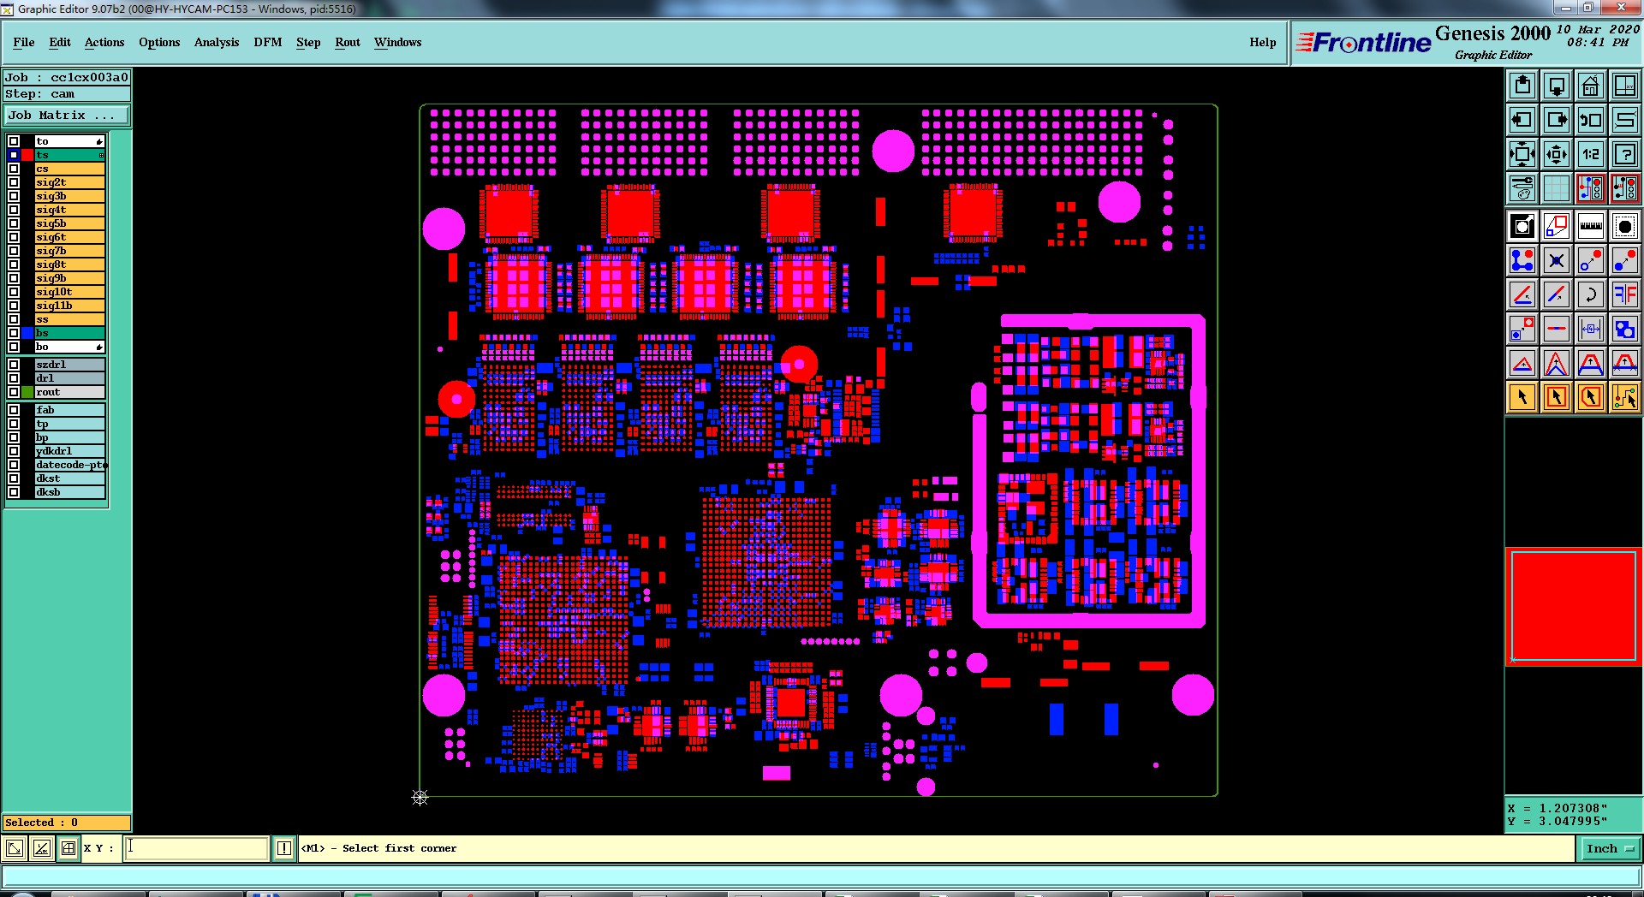This screenshot has width=1644, height=897.
Task: Open the File menu
Action: click(x=24, y=42)
